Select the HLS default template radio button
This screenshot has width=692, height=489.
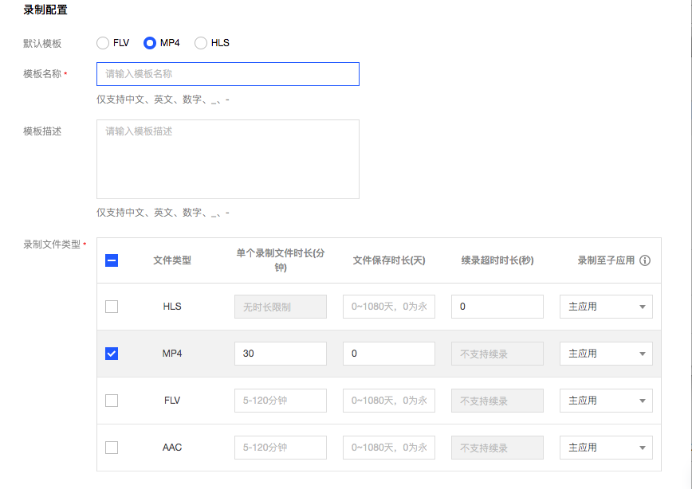point(201,43)
